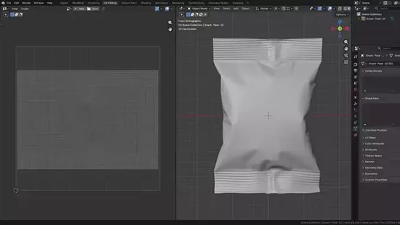Open the Render menu

pos(26,3)
